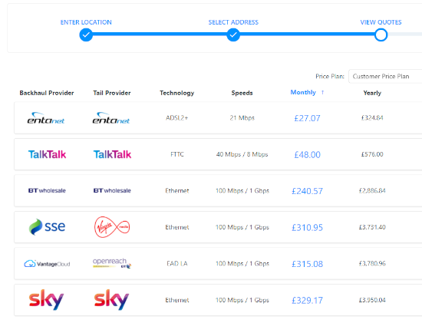Select the £27.07 monthly price

(307, 118)
